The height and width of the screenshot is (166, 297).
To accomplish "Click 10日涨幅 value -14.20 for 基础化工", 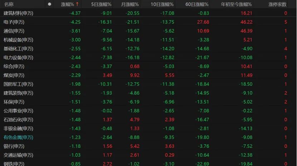I will (167, 49).
